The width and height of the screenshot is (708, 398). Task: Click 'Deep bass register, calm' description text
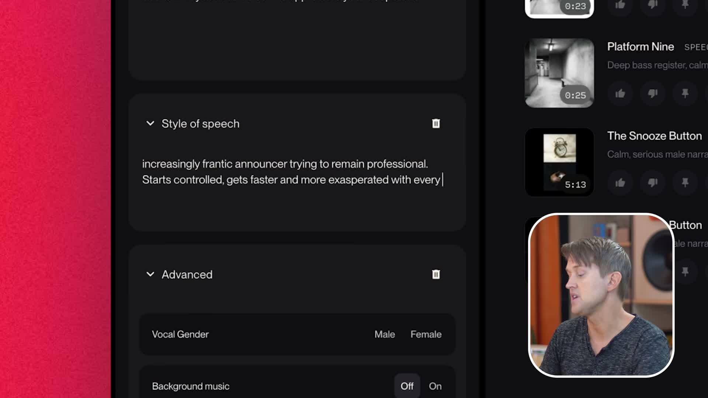(657, 65)
